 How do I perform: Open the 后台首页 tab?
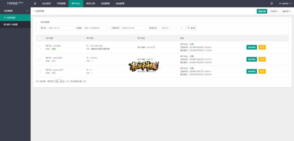(47, 3)
